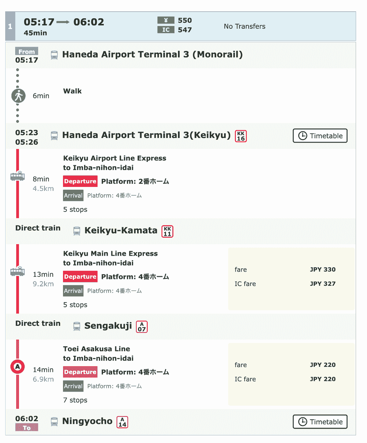Click the Ningyocho station name
Viewport: 367px width, 443px height.
coord(87,421)
